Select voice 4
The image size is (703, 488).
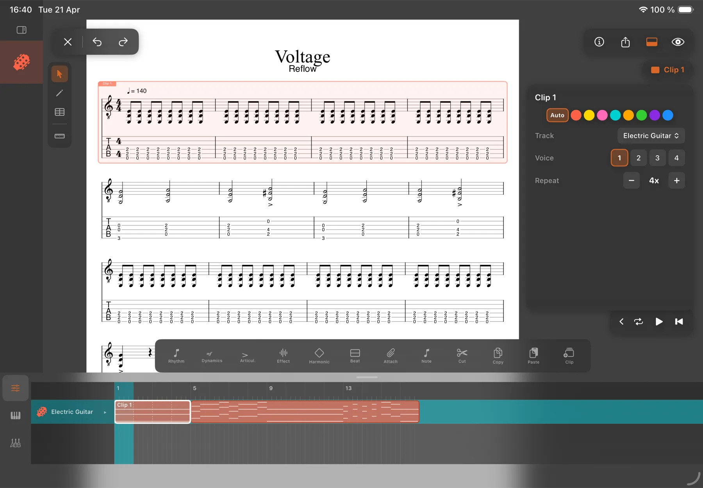point(677,158)
